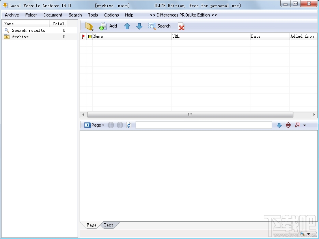Open the zoom dropdown arrow in status bar
Screen dimensions: 319x239
click(x=309, y=234)
